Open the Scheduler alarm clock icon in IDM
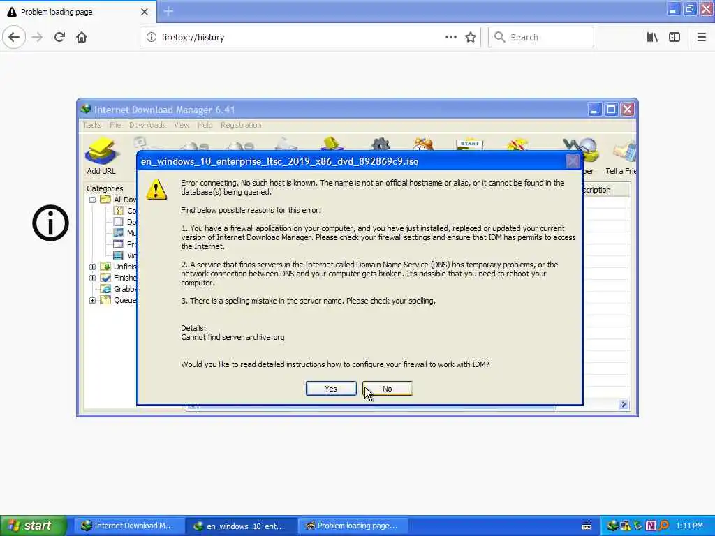 (x=423, y=144)
